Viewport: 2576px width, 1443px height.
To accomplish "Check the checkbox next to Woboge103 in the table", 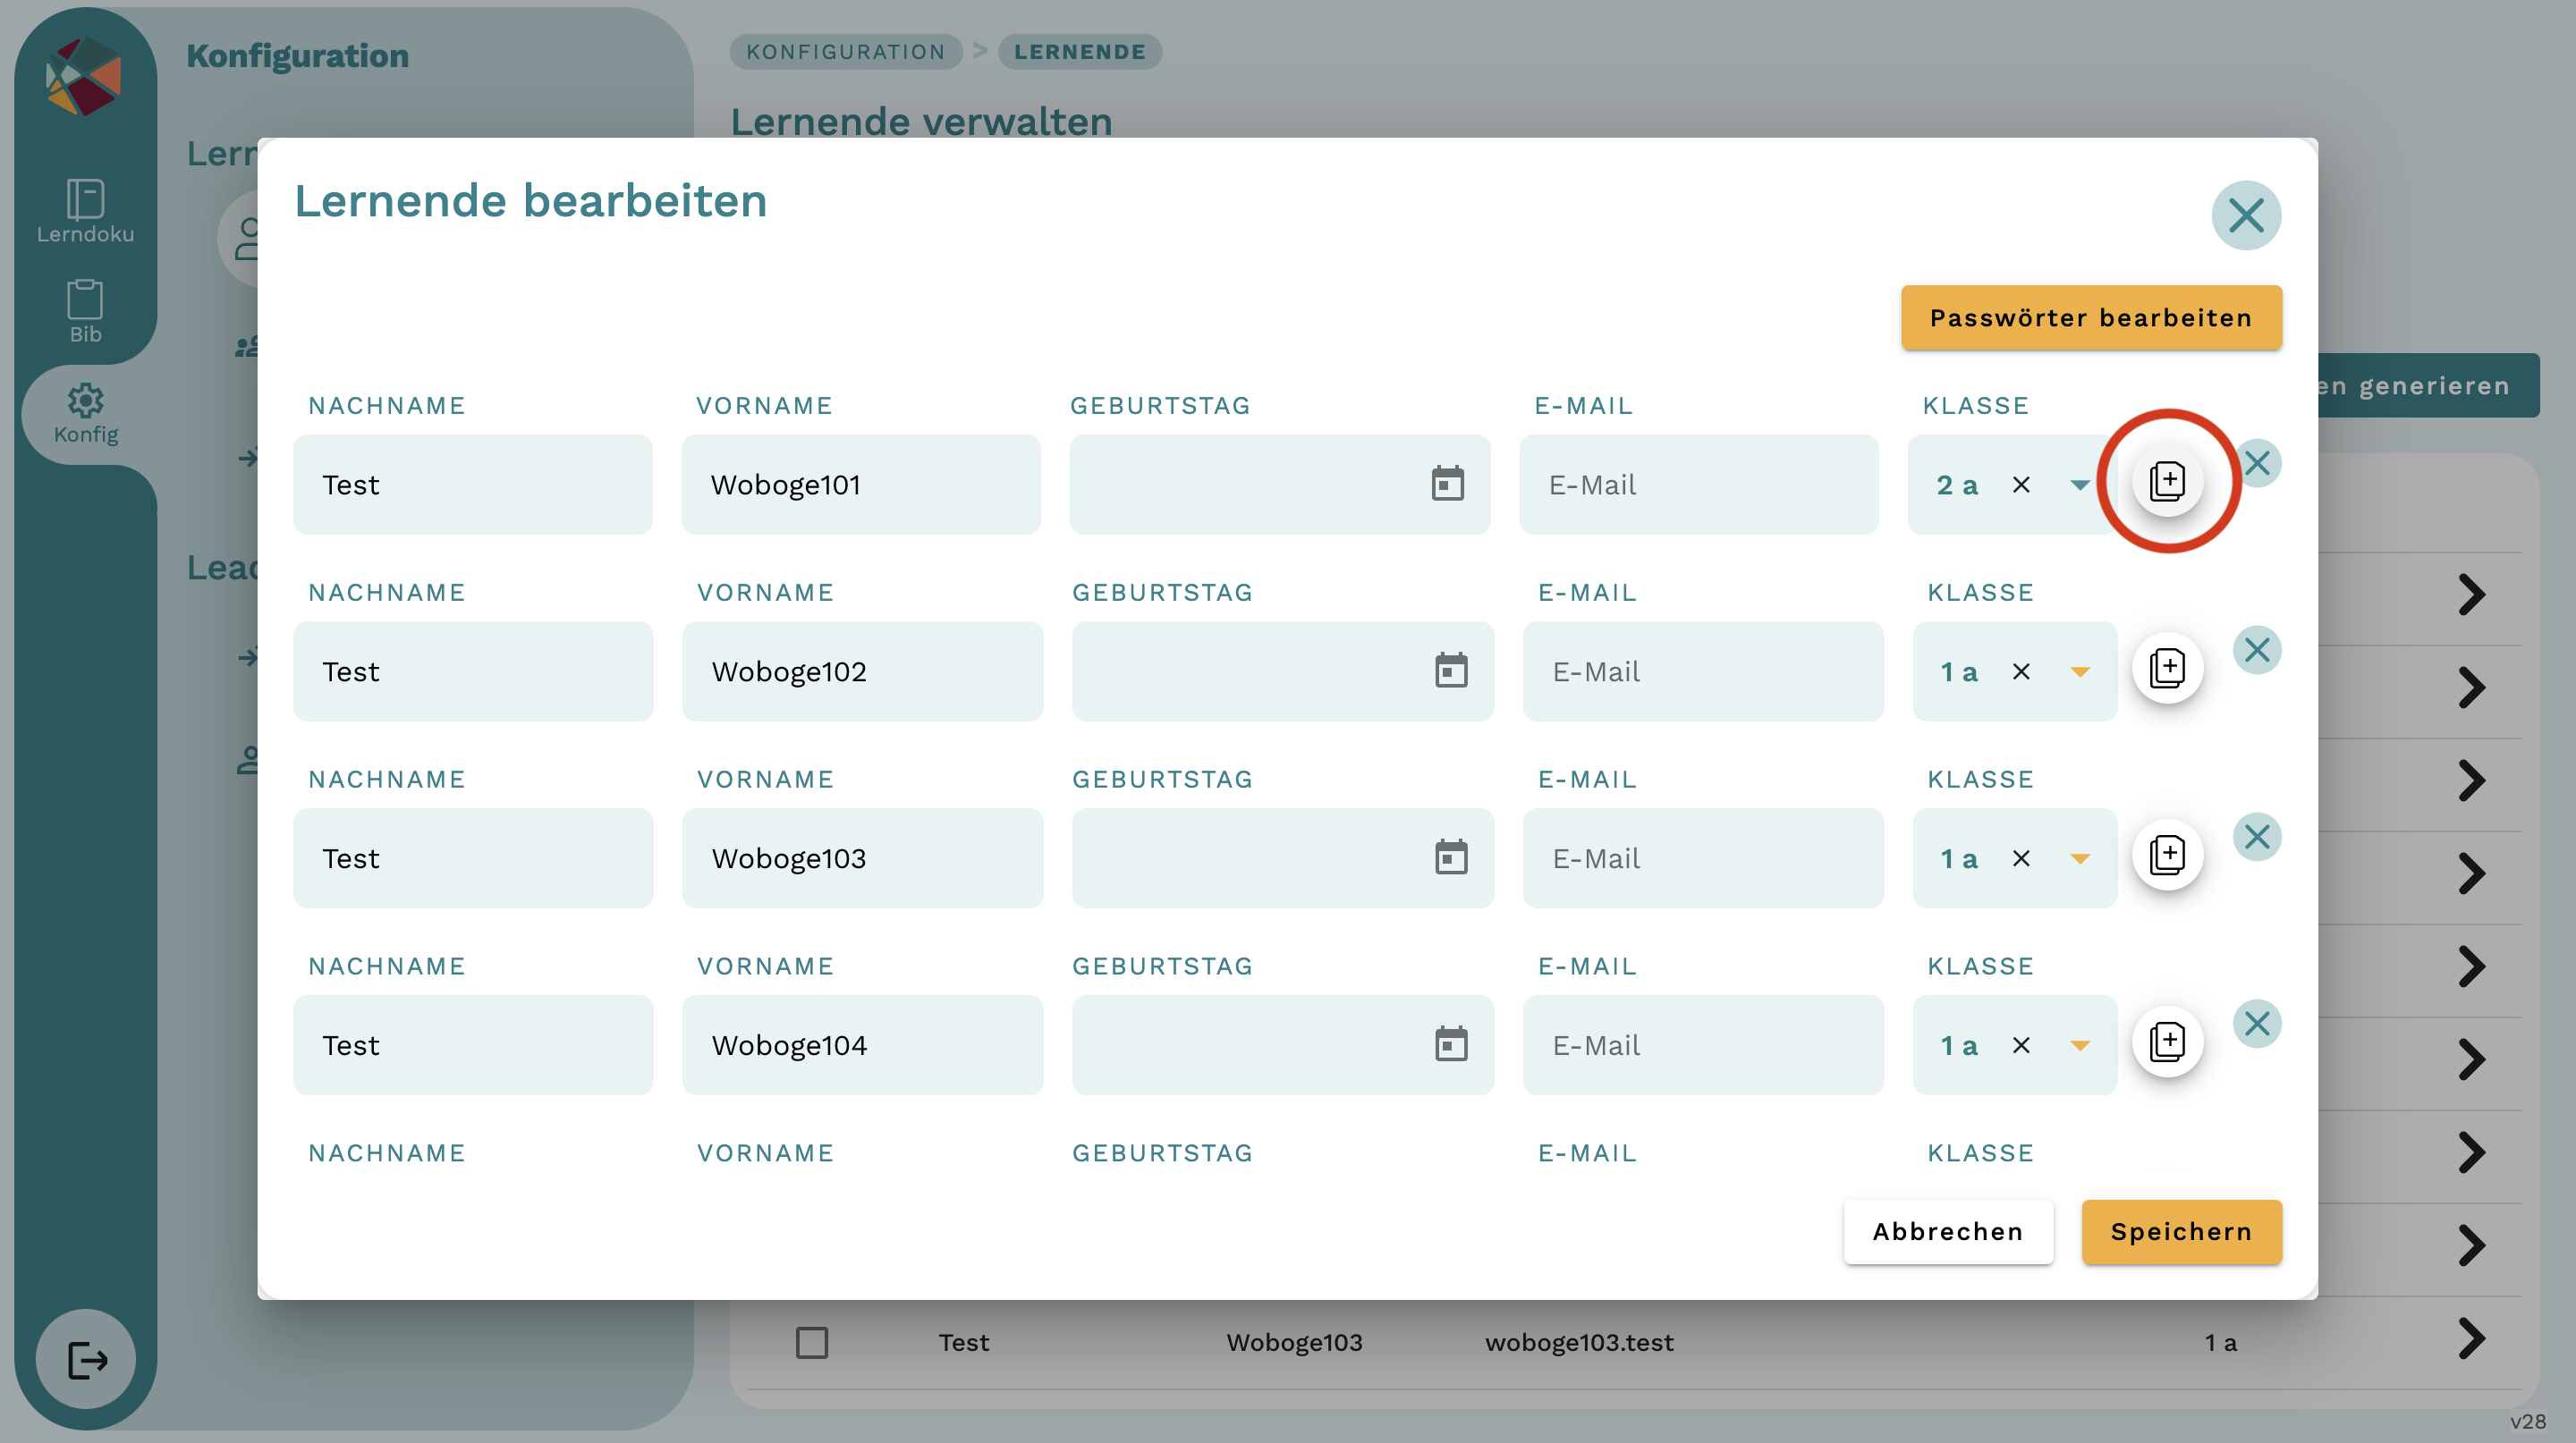I will click(812, 1342).
